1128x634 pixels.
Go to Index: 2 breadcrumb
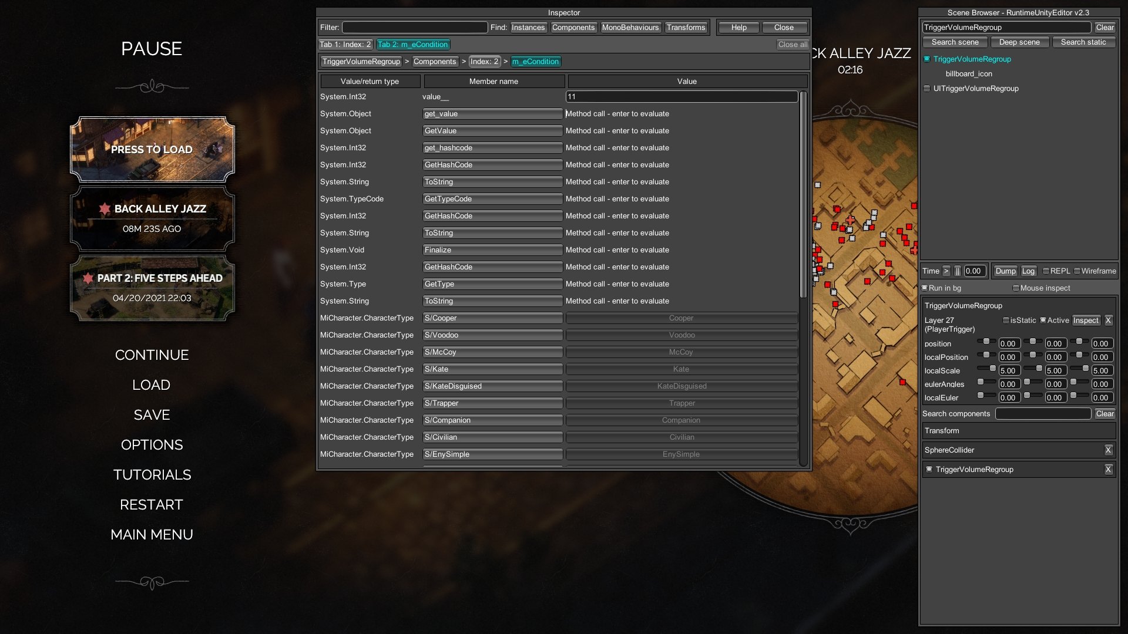point(484,61)
